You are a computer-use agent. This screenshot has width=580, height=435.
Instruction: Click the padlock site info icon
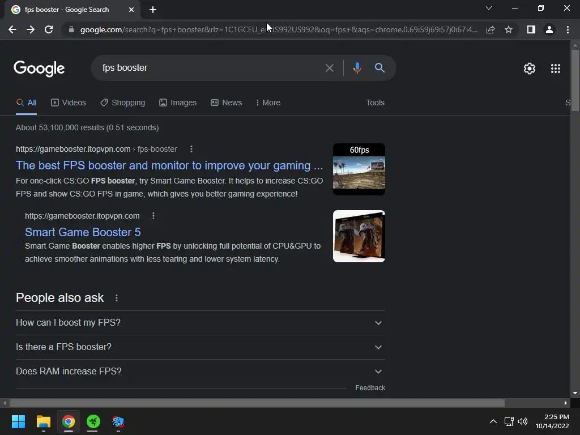[71, 29]
